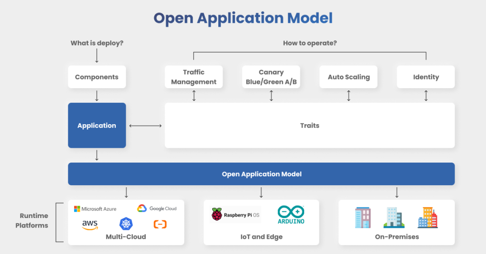The width and height of the screenshot is (486, 254).
Task: Click the Arduino logo
Action: [291, 215]
